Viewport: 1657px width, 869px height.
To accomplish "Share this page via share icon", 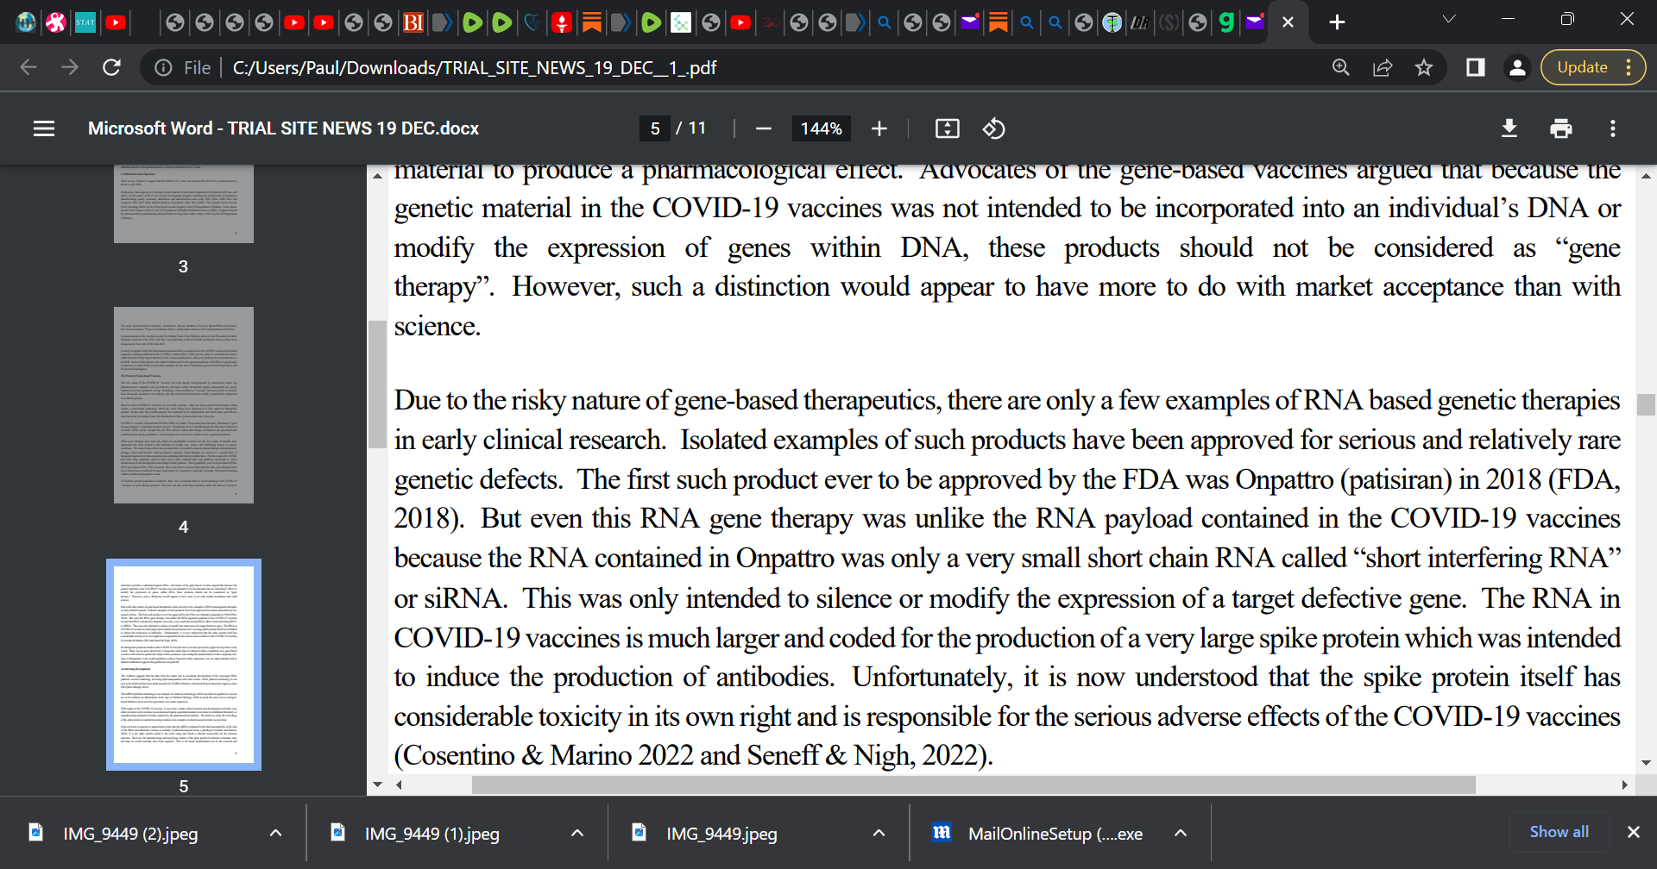I will click(x=1383, y=67).
